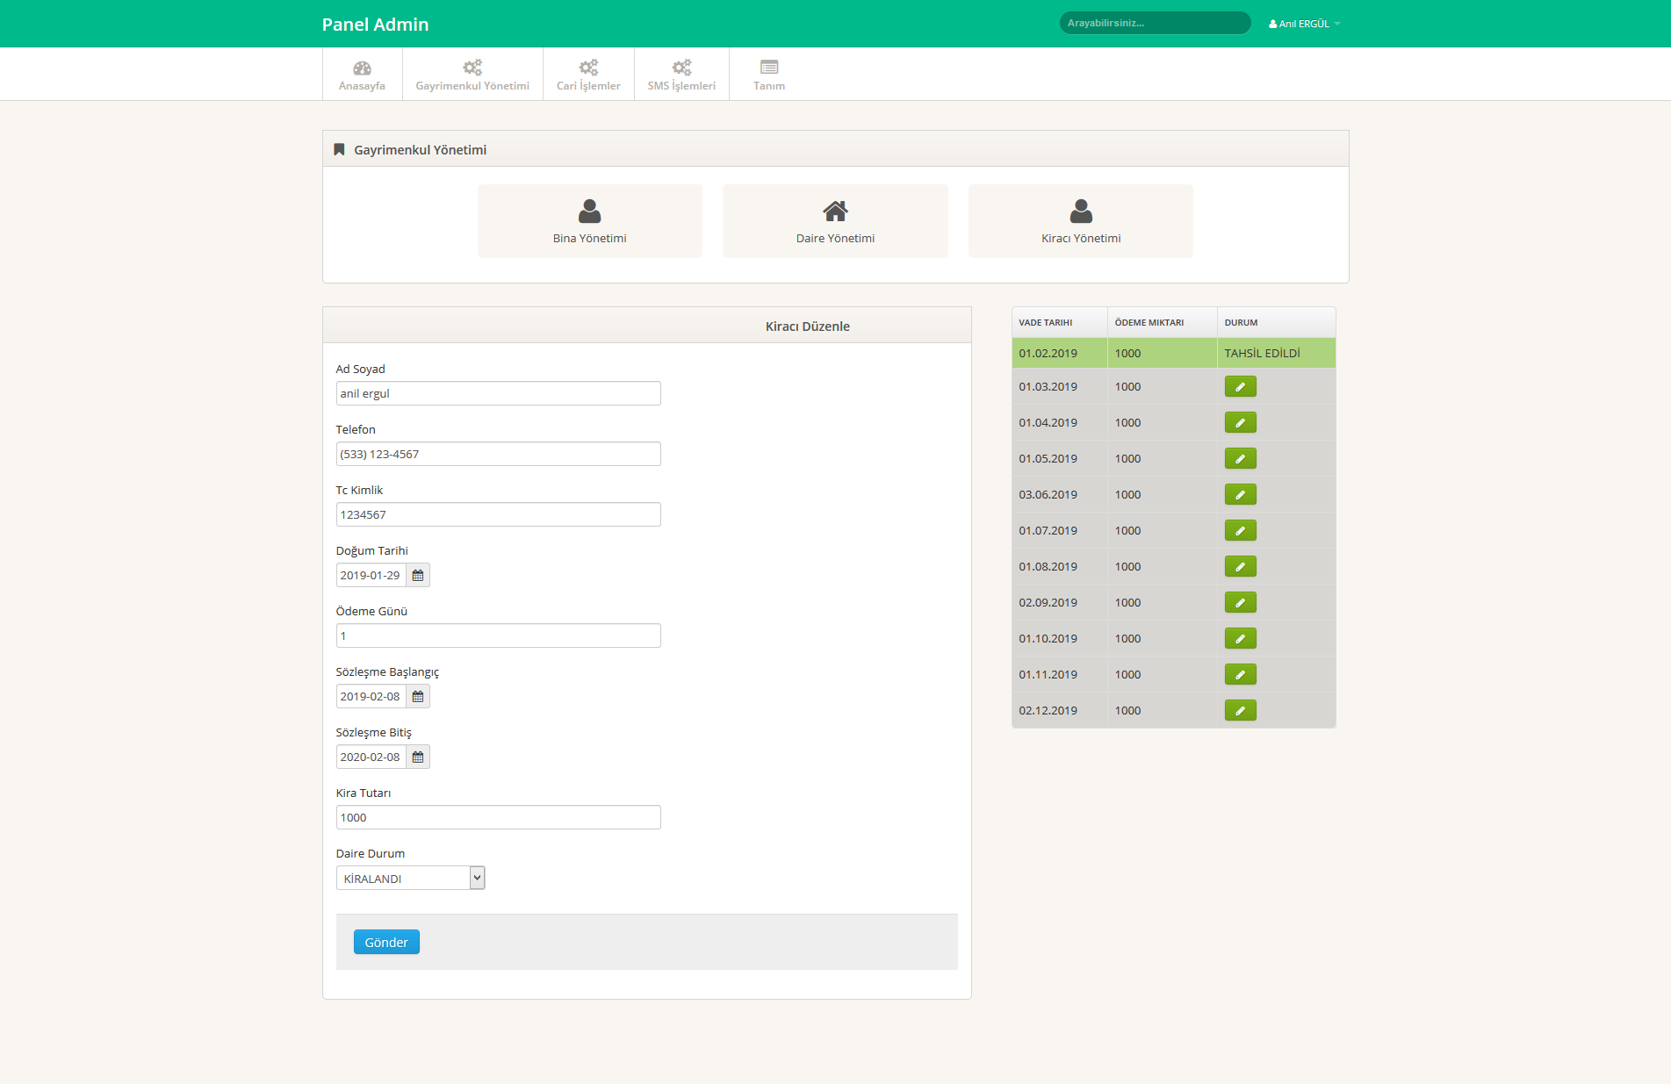Screen dimensions: 1671x1084
Task: Click the Doğum Tarihi date field
Action: click(371, 575)
